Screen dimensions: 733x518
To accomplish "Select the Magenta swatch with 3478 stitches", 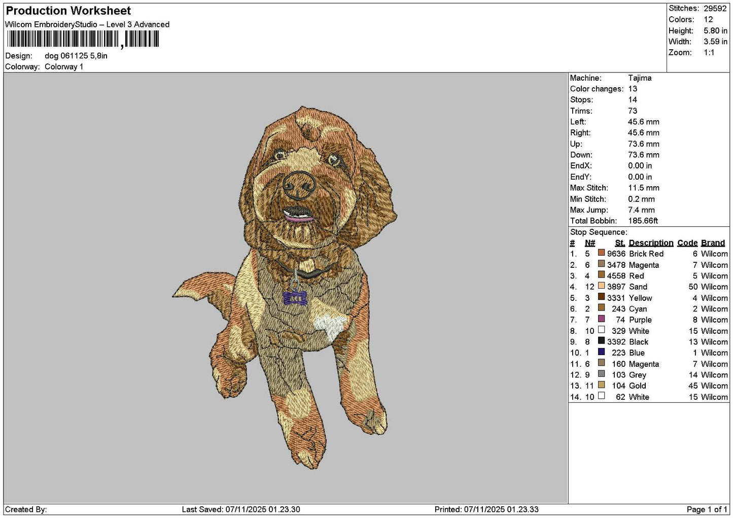I will point(601,264).
